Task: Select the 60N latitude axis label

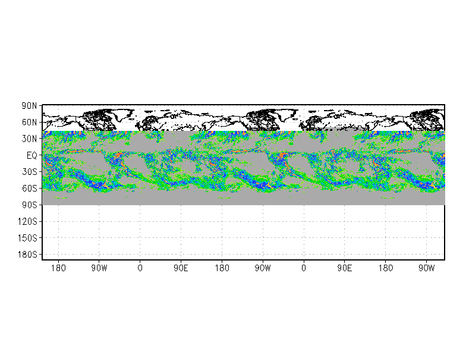Action: coord(30,122)
